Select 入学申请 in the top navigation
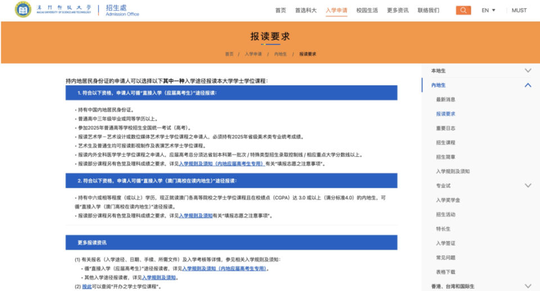This screenshot has height=291, width=540. 336,10
